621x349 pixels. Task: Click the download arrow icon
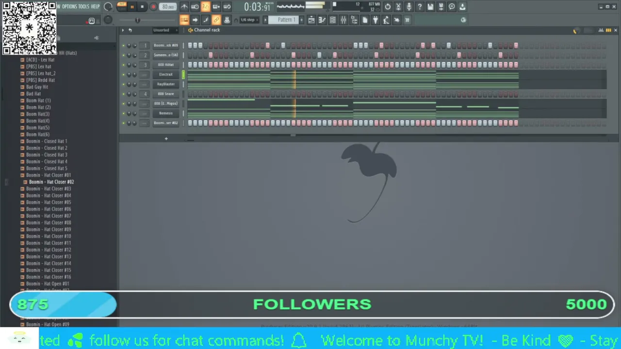[x=462, y=7]
